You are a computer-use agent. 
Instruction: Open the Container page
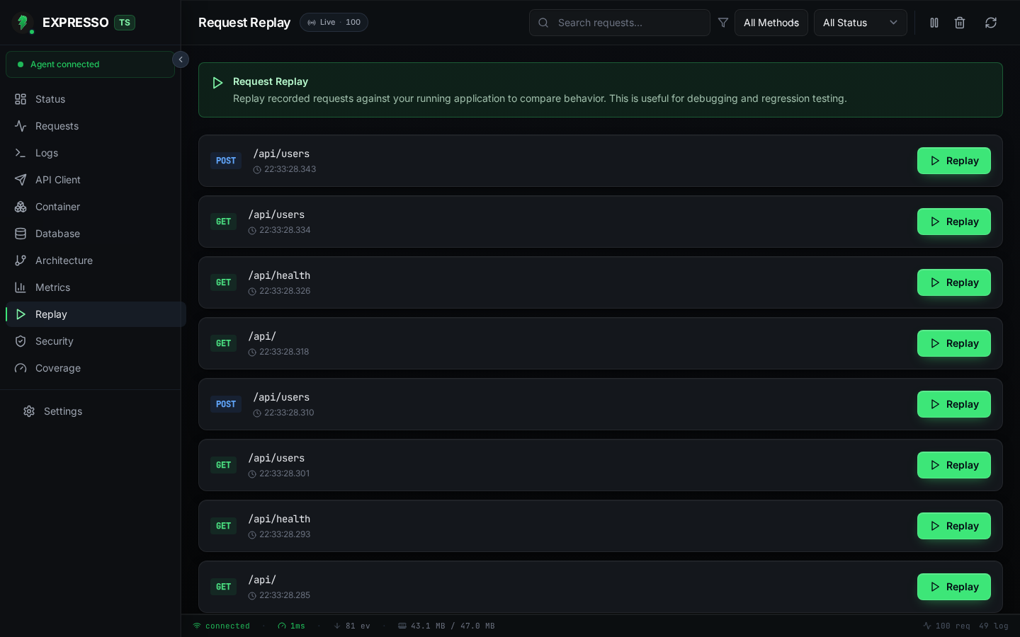tap(96, 207)
